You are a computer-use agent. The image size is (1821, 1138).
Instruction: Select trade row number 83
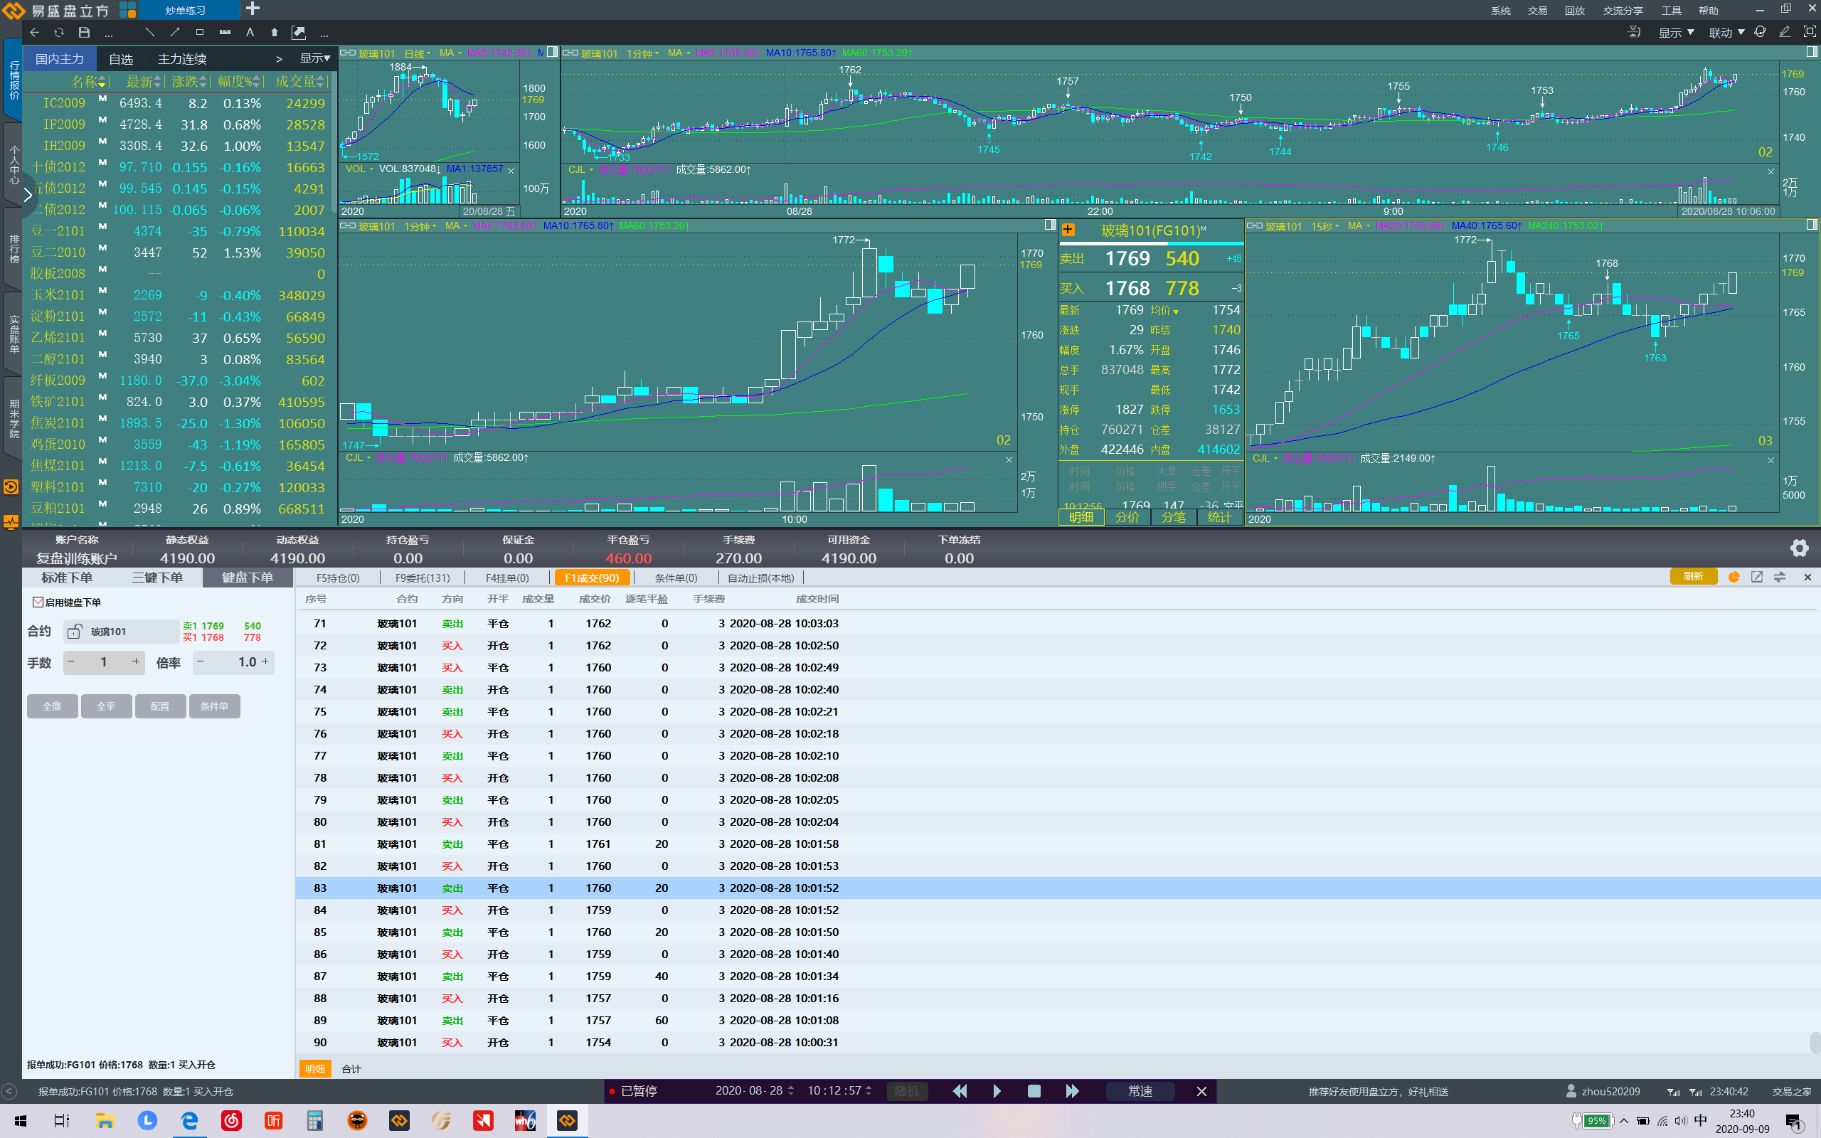click(1057, 888)
